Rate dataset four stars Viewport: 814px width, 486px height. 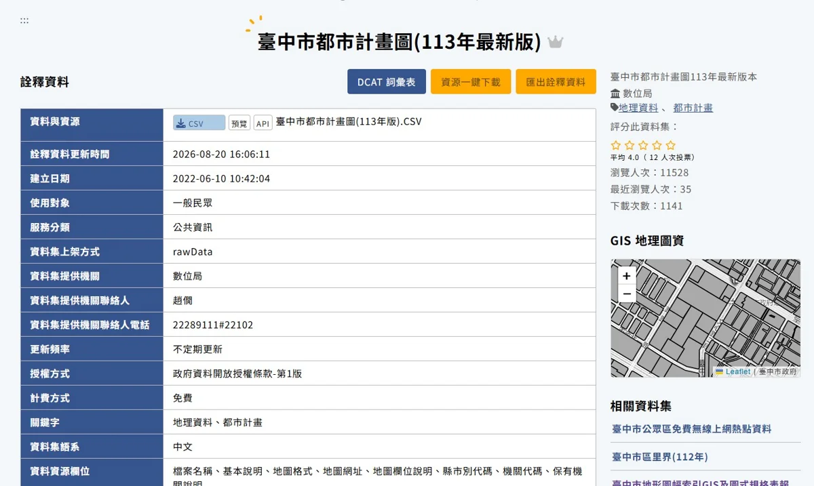click(x=657, y=145)
